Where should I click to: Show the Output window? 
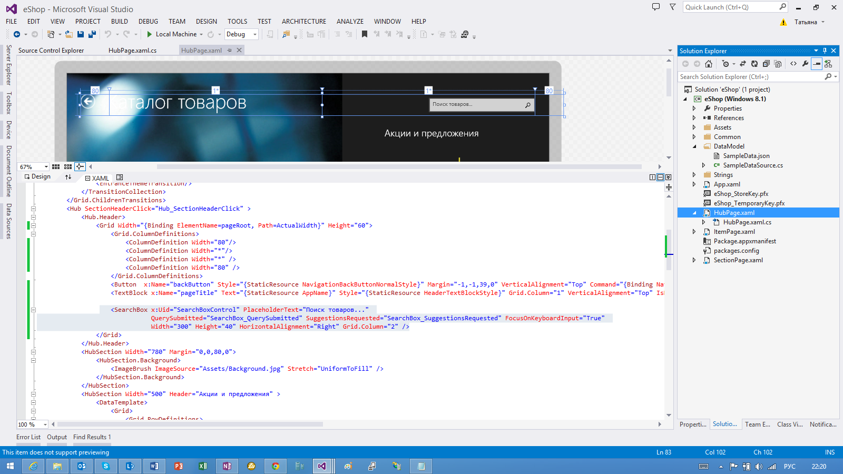[x=56, y=437]
